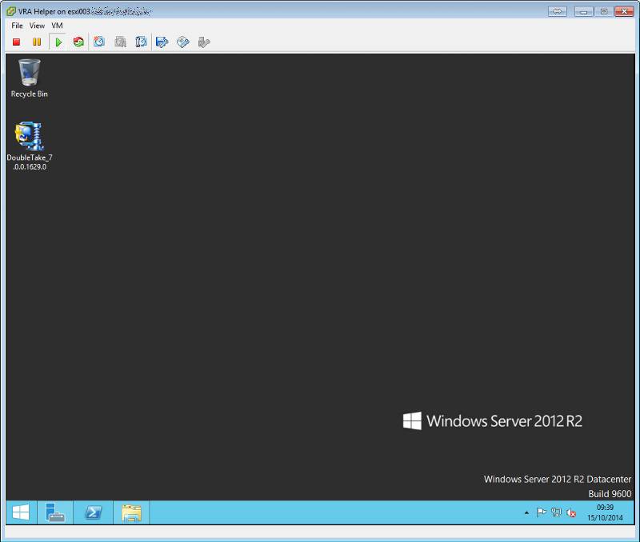Connect a USB device to the VM
Viewport: 640px width, 542px height.
click(204, 42)
